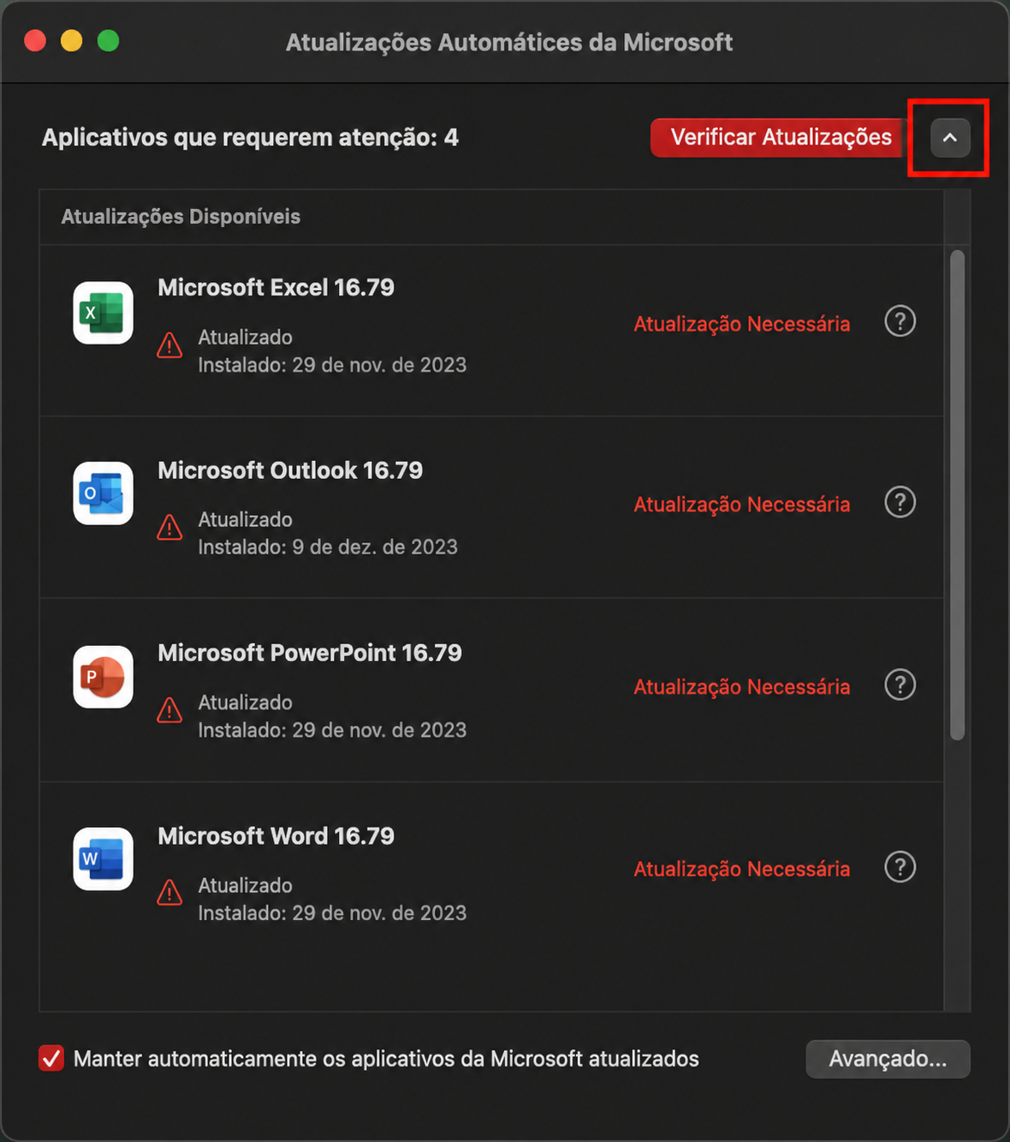This screenshot has height=1142, width=1010.
Task: Click the Microsoft Word app icon
Action: [x=103, y=859]
